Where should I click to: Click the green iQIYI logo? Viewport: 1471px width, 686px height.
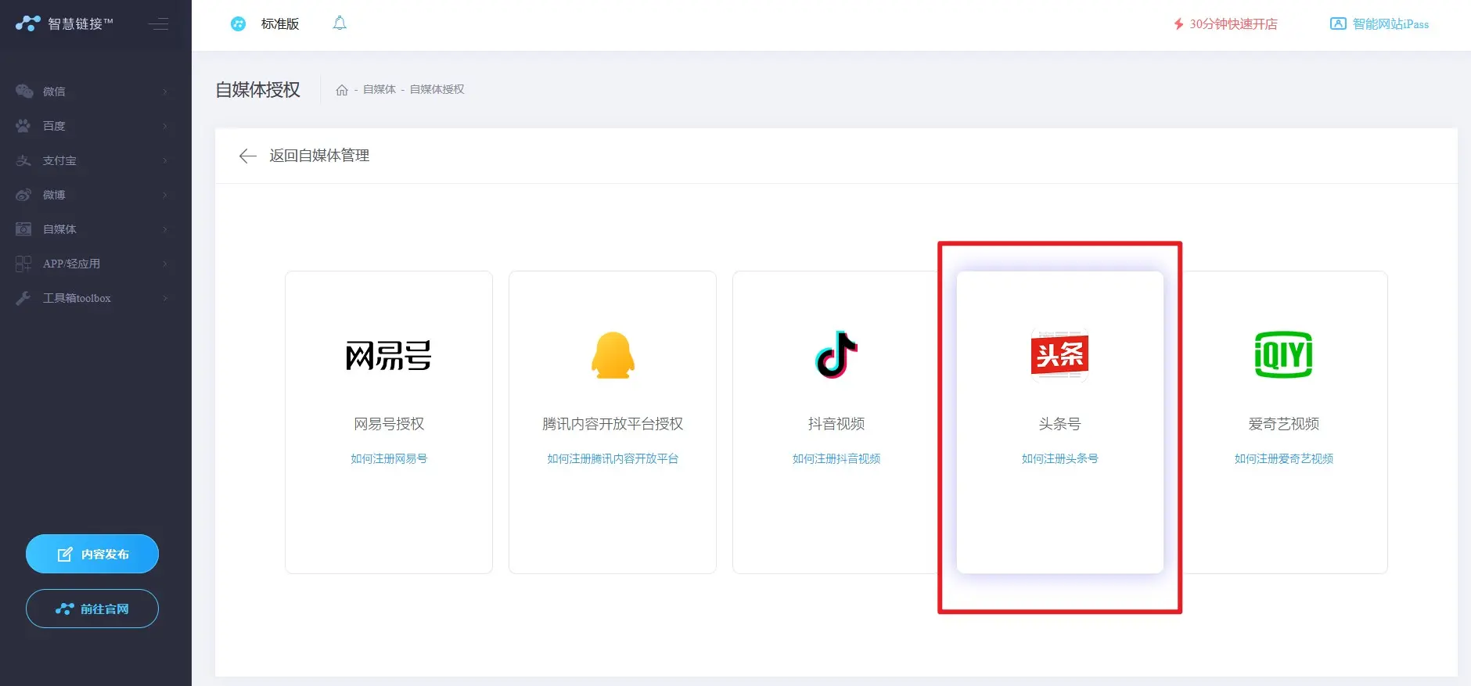[x=1284, y=354]
